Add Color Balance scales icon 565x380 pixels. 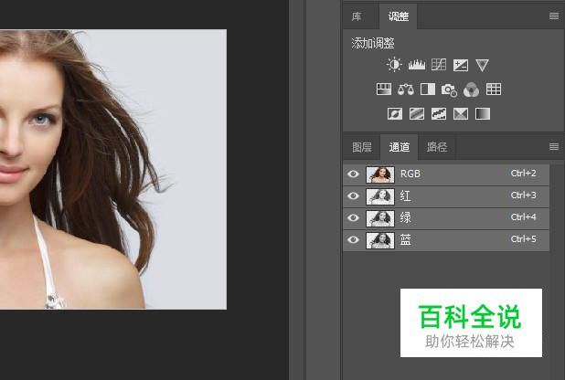coord(406,90)
